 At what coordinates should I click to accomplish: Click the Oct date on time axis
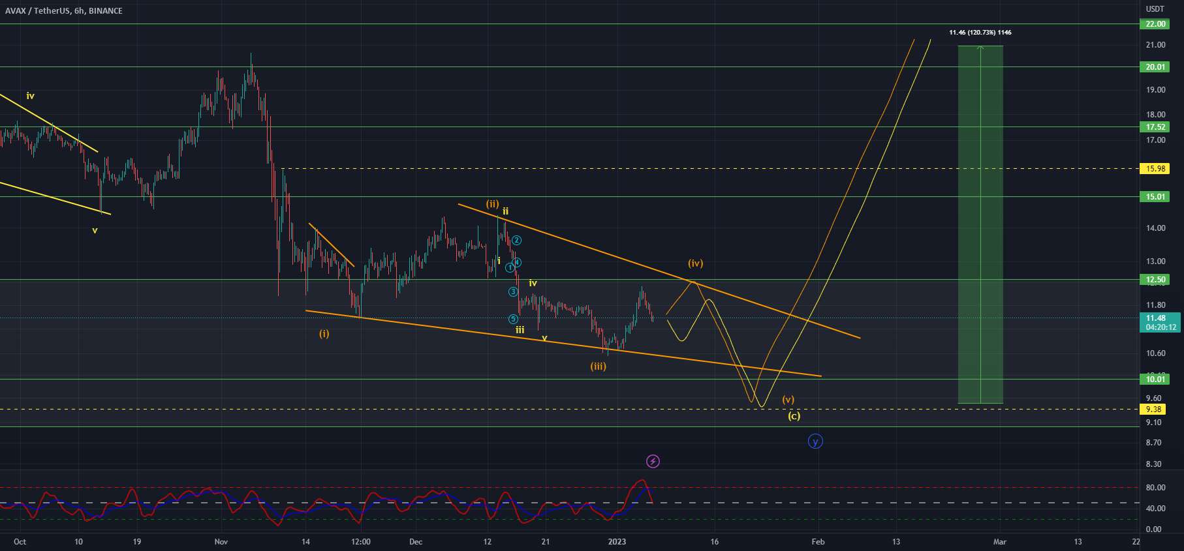(x=20, y=542)
